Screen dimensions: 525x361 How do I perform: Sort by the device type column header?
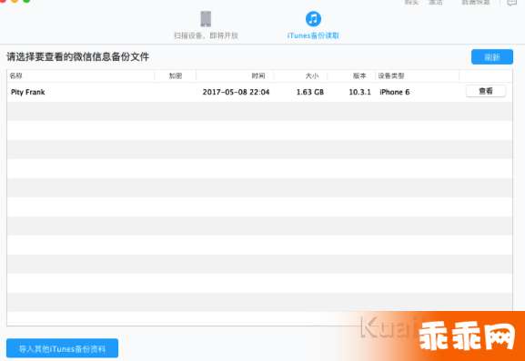click(x=391, y=76)
